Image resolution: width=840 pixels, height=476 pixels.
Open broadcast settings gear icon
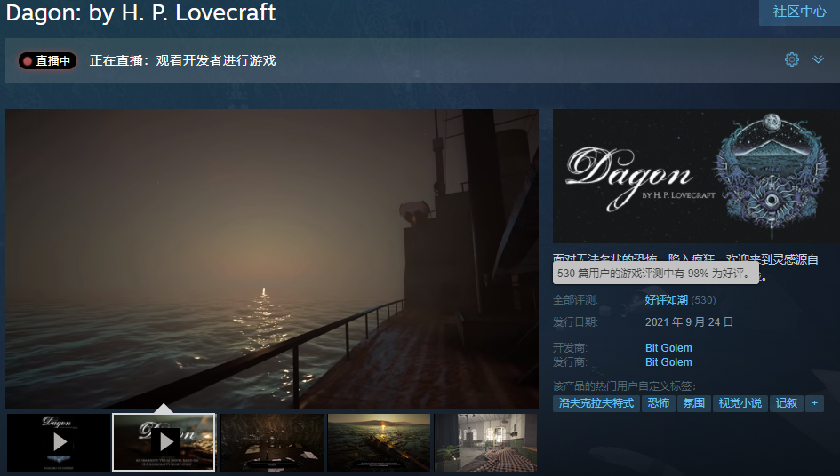[x=792, y=60]
